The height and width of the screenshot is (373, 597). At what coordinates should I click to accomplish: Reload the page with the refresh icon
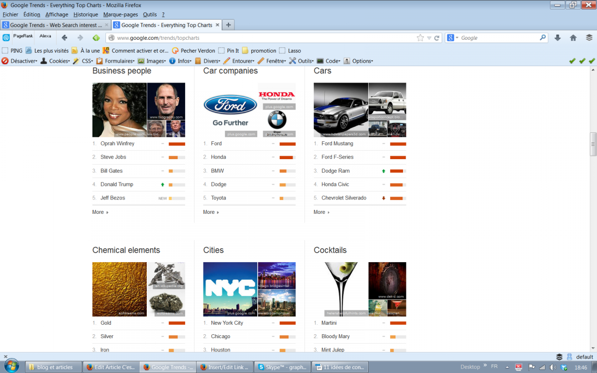click(x=437, y=38)
